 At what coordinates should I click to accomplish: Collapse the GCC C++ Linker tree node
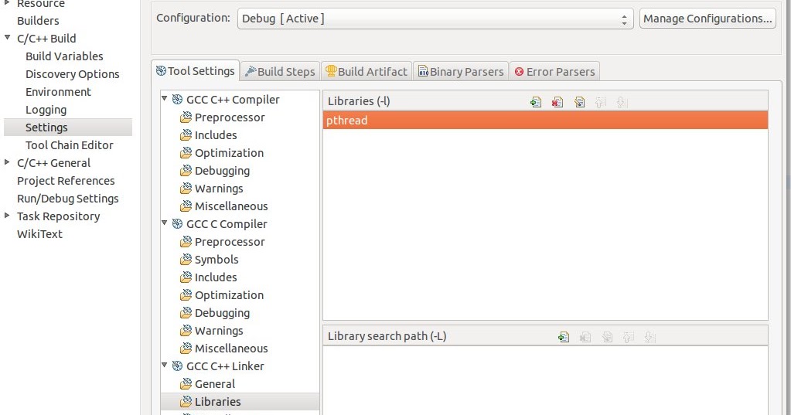(165, 365)
